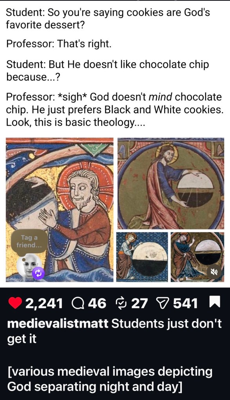View the 27 reposts count
This screenshot has width=230, height=400.
click(x=139, y=303)
